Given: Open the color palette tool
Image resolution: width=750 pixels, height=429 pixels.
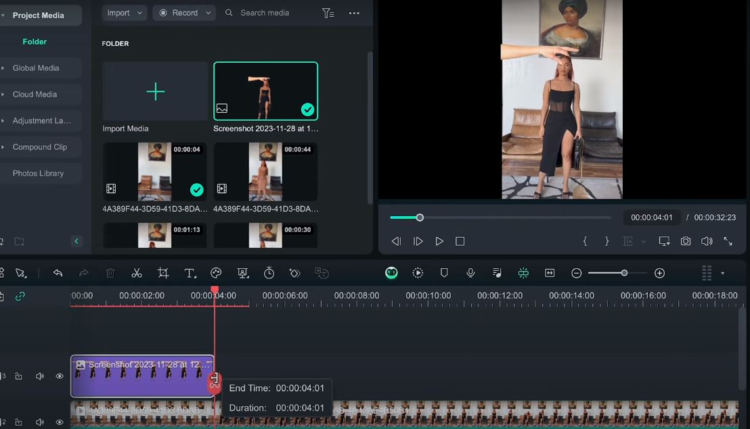Looking at the screenshot, I should [x=216, y=273].
